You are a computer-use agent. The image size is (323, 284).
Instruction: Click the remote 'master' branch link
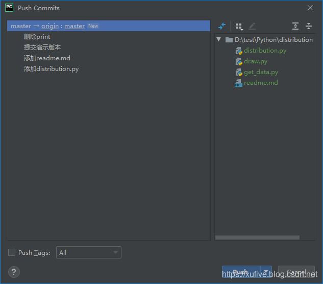point(74,26)
